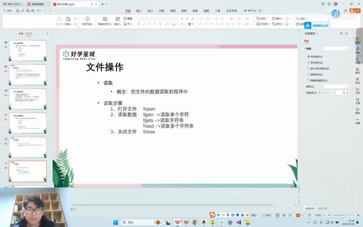Click the 备注 notes area label
Viewport: 363px width, 227px height.
point(73,209)
